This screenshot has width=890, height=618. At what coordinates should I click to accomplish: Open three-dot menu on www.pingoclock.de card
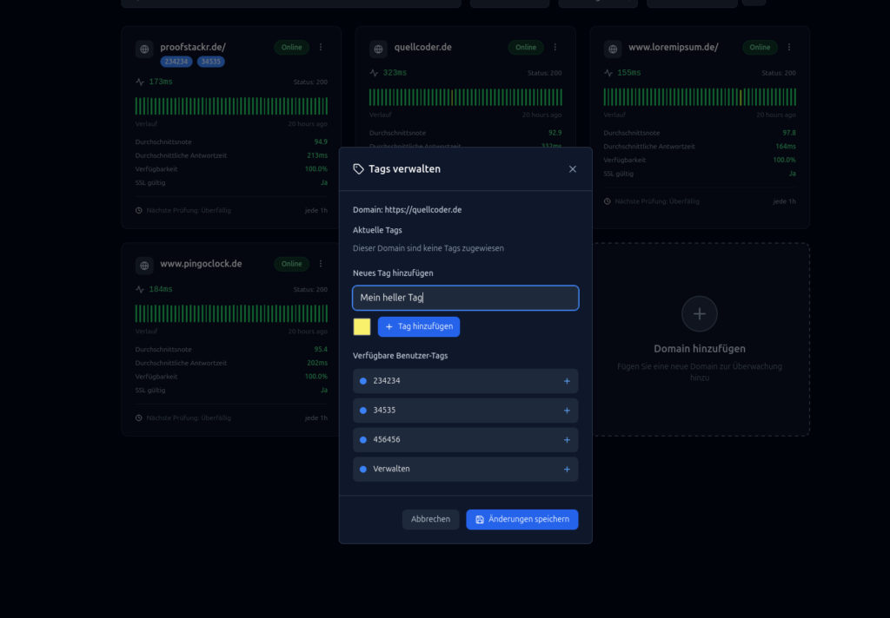321,264
